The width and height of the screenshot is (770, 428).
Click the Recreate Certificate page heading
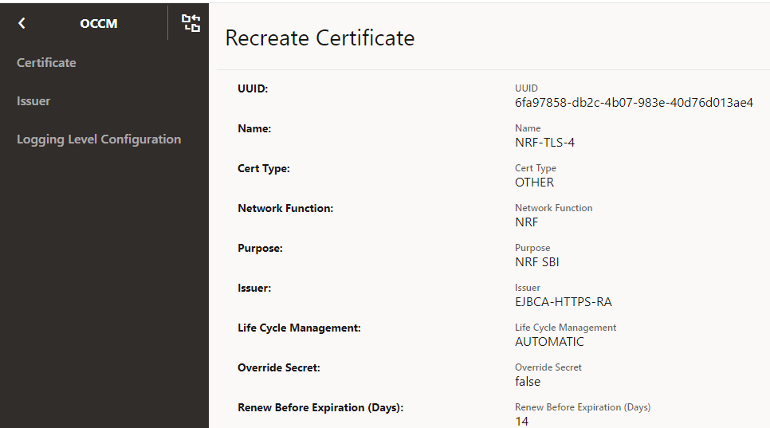pyautogui.click(x=320, y=37)
